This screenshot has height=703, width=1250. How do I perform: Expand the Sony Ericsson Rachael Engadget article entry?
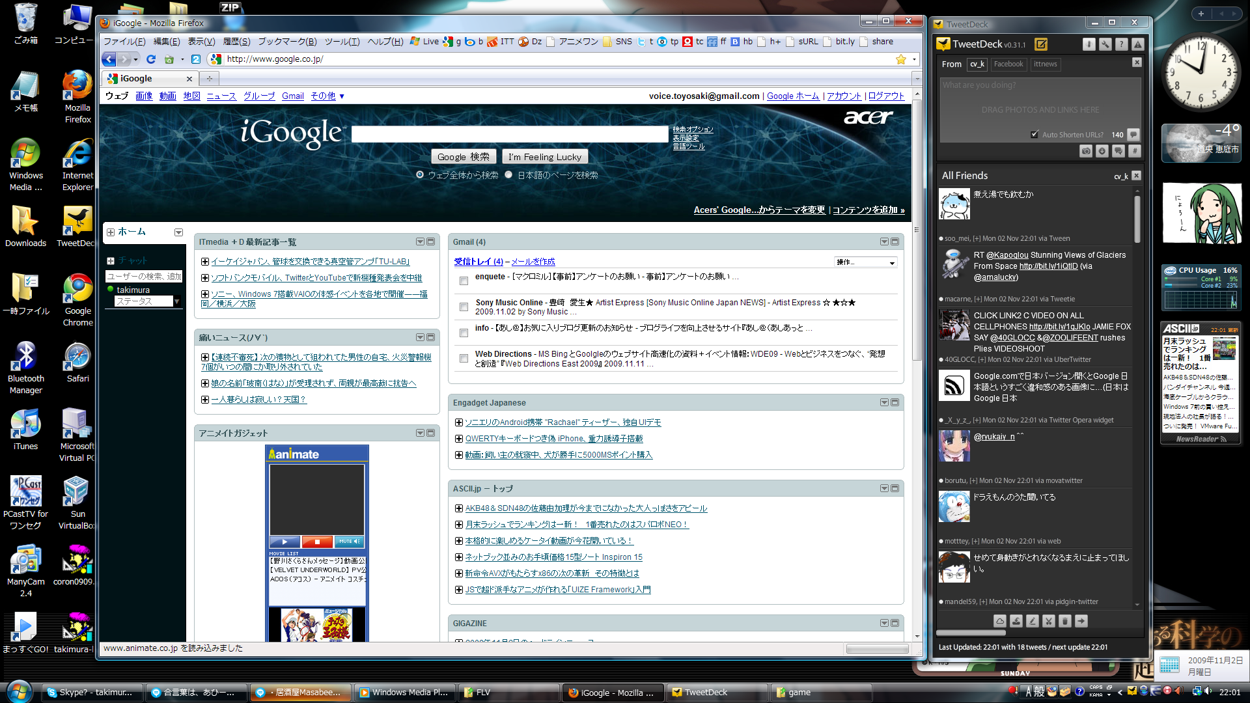click(459, 422)
